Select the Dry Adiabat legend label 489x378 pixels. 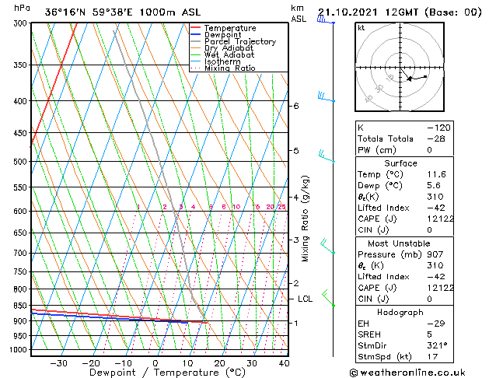(229, 48)
